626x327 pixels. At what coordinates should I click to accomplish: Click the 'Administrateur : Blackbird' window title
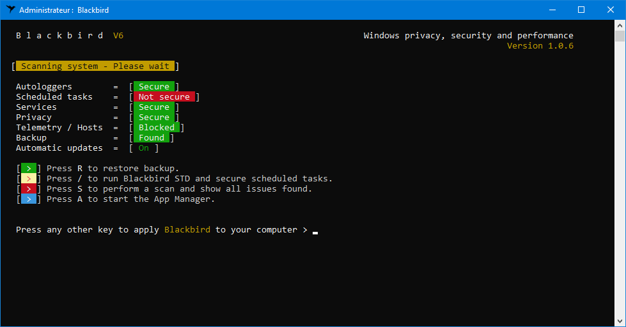pos(64,10)
